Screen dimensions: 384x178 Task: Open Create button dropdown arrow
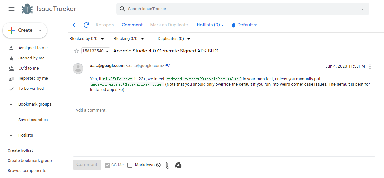point(40,30)
